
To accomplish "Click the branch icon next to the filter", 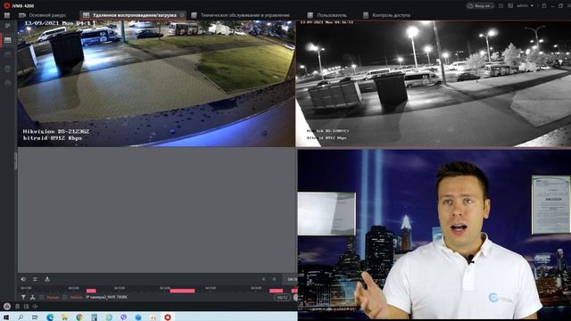I will point(32,297).
